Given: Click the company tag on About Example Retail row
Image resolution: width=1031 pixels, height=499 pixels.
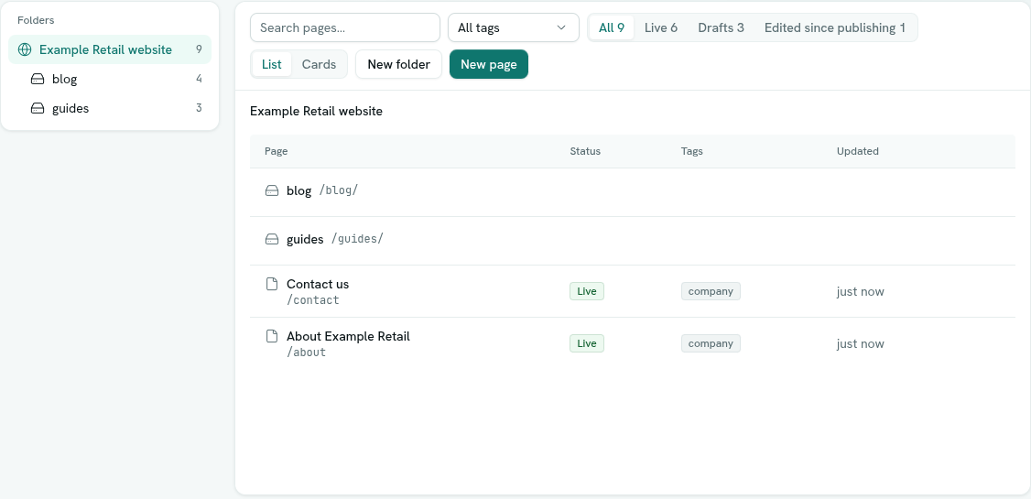Looking at the screenshot, I should 711,343.
